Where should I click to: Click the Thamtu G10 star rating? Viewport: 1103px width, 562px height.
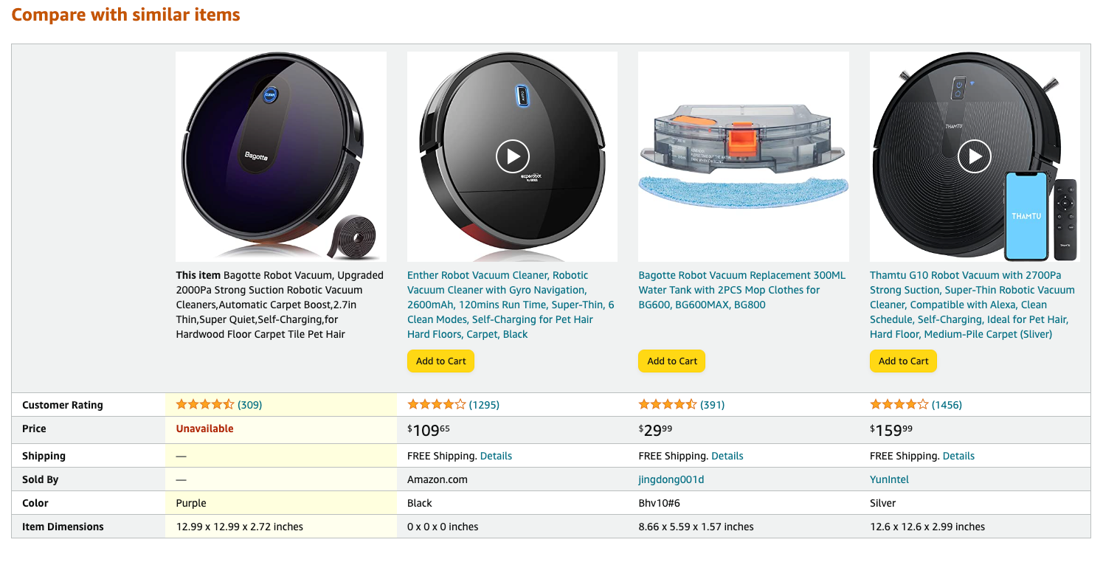(x=899, y=404)
